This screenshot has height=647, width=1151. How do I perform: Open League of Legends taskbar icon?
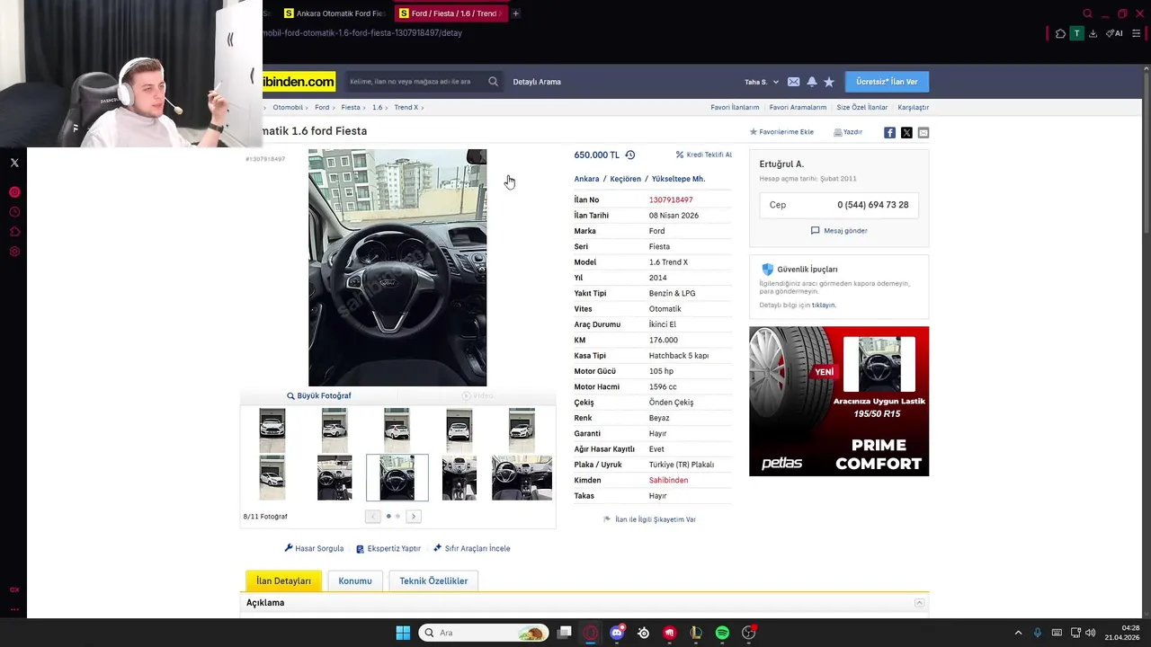(x=696, y=633)
